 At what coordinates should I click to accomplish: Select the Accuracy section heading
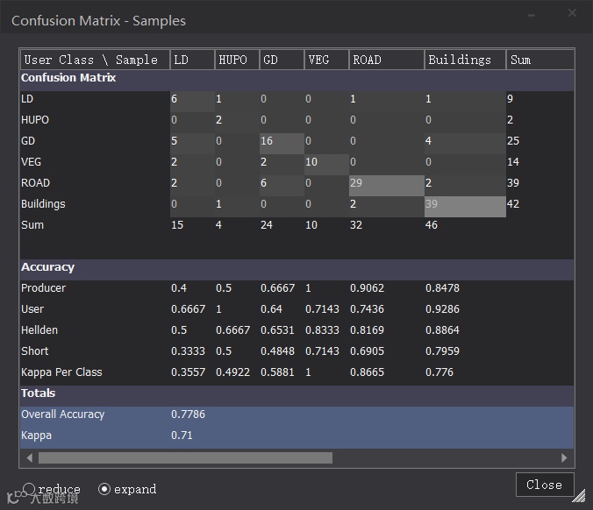[x=47, y=267]
